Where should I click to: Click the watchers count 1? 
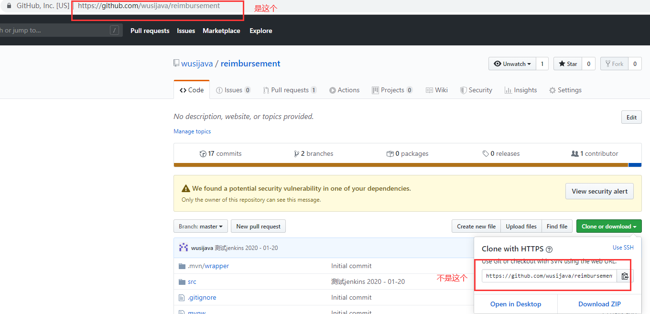[542, 64]
